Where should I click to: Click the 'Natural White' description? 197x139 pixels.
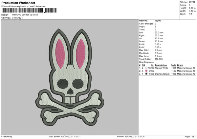(162, 68)
